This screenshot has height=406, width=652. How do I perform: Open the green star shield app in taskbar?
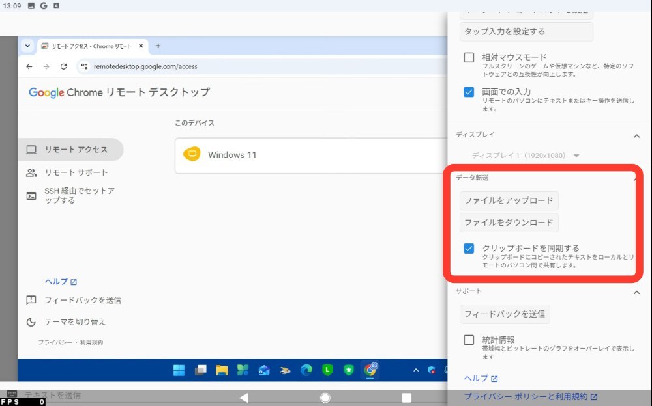coord(349,370)
